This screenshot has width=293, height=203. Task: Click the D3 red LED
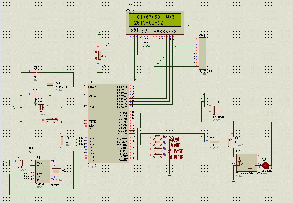(x=265, y=166)
